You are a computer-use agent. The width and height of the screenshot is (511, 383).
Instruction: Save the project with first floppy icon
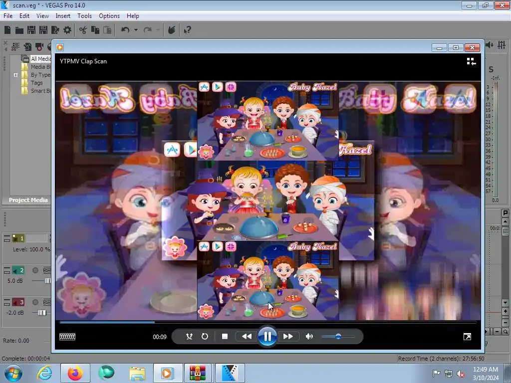[31, 30]
